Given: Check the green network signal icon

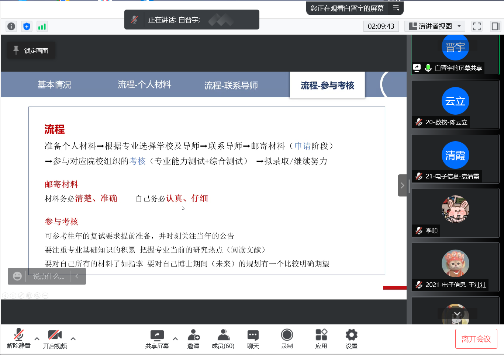Looking at the screenshot, I should [42, 27].
